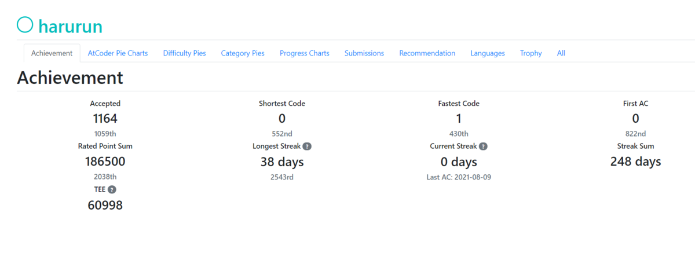Viewport: 695px width, 264px height.
Task: Open the Achievement tab
Action: (x=52, y=53)
